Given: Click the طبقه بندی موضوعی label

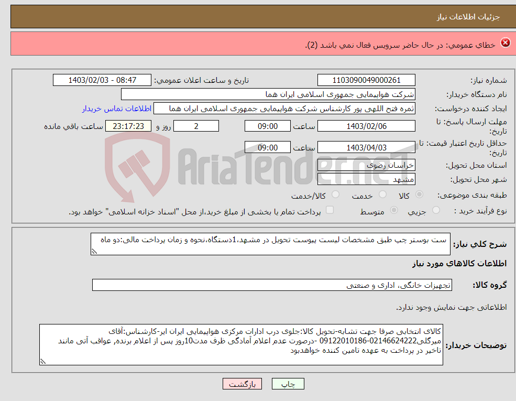Looking at the screenshot, I should pyautogui.click(x=472, y=195).
